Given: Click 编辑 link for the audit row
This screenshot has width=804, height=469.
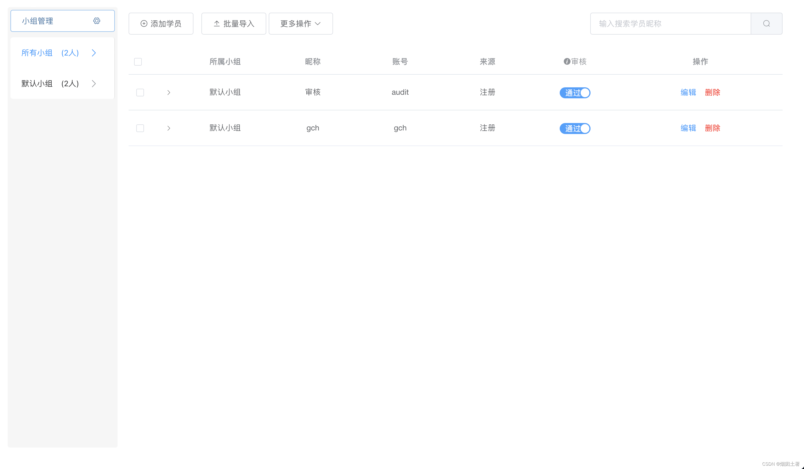Looking at the screenshot, I should coord(688,93).
